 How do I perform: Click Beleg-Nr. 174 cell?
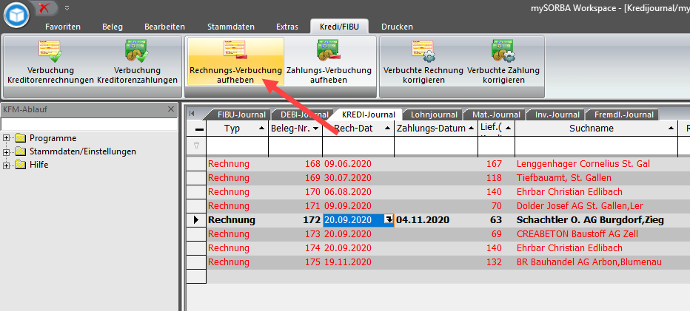295,248
